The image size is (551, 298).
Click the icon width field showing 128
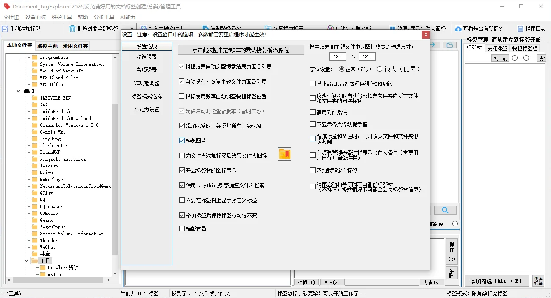tap(338, 56)
